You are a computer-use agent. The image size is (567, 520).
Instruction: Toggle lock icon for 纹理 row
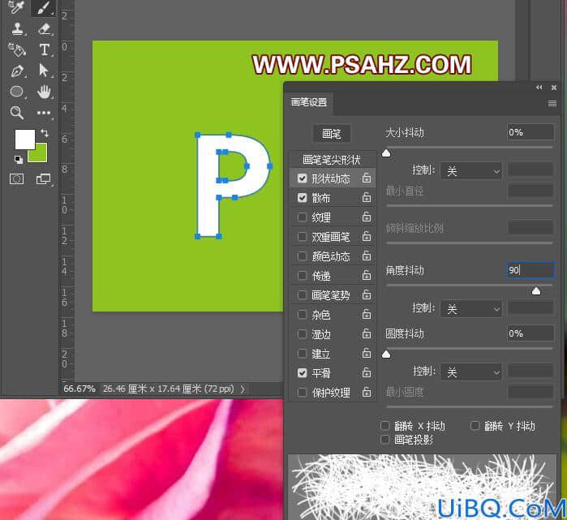point(367,217)
